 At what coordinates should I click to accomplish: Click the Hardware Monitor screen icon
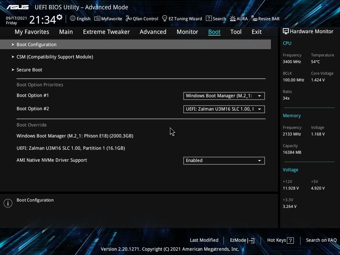tap(286, 32)
